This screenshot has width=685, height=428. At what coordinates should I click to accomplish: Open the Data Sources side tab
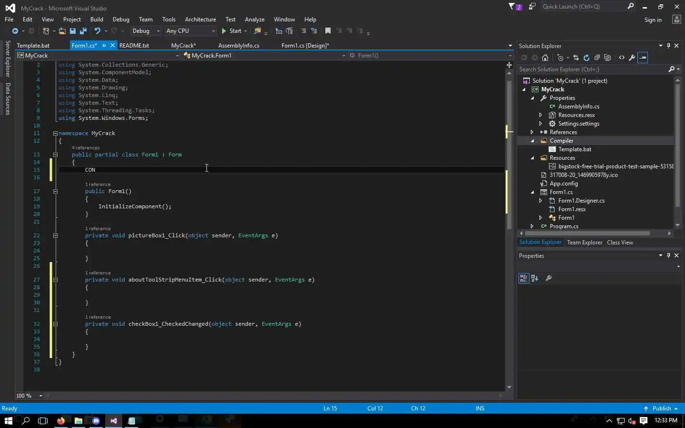click(x=8, y=99)
